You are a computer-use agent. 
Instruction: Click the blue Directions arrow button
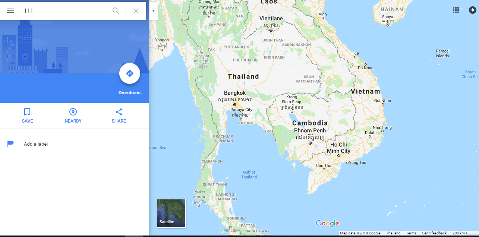(130, 73)
